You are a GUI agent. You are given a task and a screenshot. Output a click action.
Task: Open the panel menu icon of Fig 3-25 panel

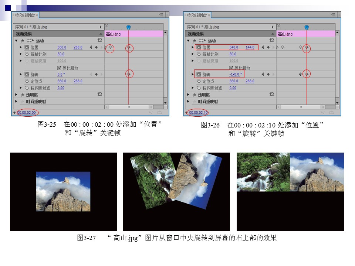pos(161,15)
